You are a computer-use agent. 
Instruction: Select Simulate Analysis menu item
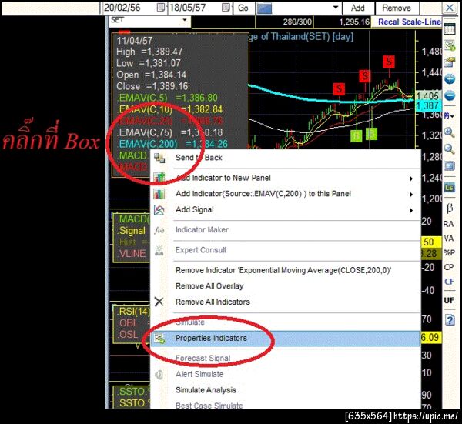tap(285, 390)
